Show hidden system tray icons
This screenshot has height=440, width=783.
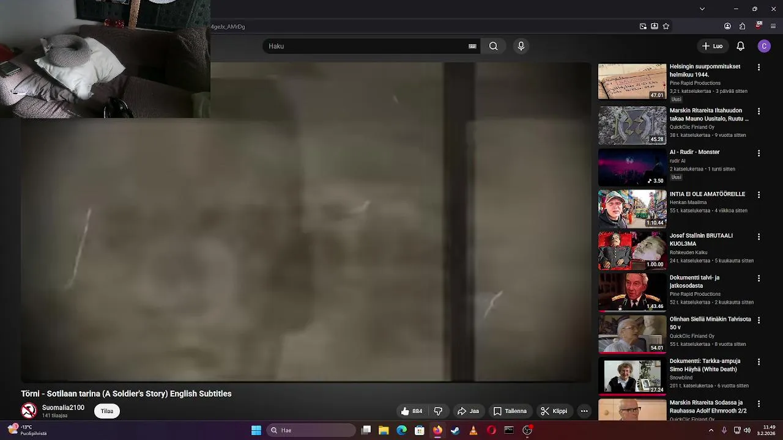coord(711,430)
